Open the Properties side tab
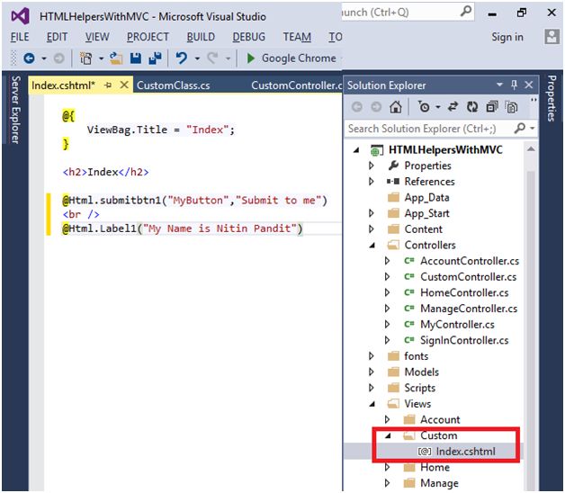The width and height of the screenshot is (565, 493). [x=552, y=98]
